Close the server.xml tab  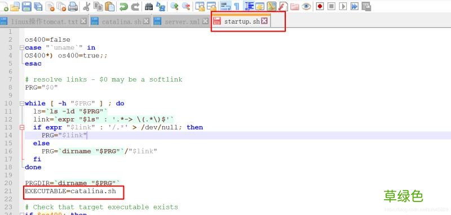tap(205, 21)
